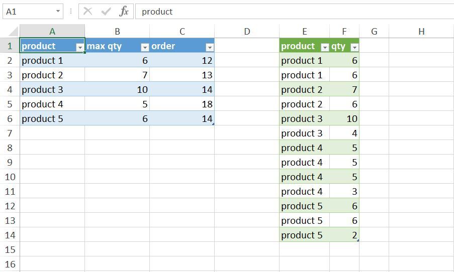This screenshot has width=454, height=272.
Task: Click the green table resize handle at F14
Action: coord(358,240)
